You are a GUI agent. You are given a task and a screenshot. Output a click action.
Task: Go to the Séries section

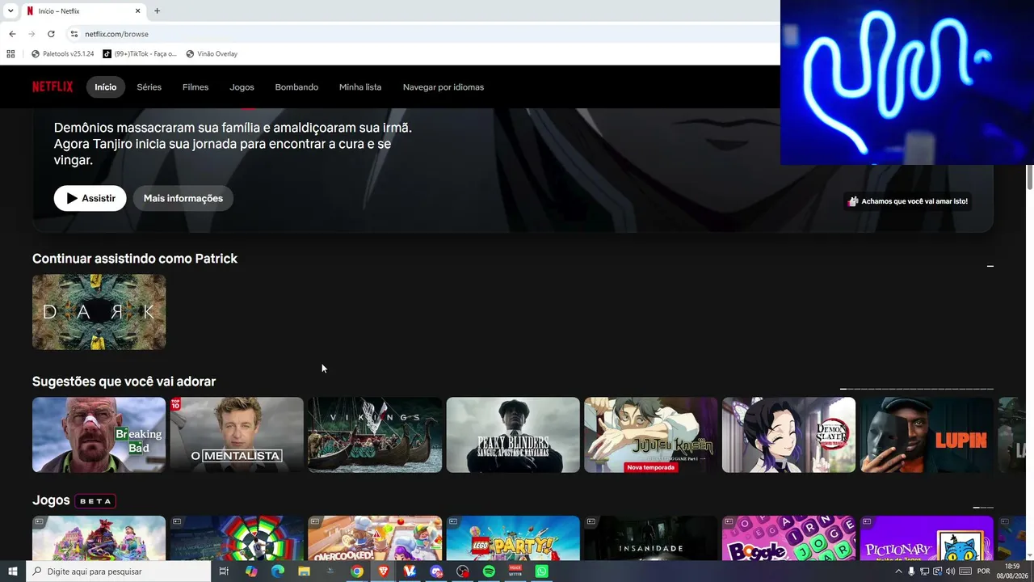[149, 87]
